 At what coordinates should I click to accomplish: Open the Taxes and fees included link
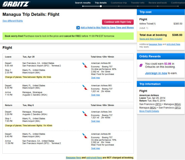point(151,39)
